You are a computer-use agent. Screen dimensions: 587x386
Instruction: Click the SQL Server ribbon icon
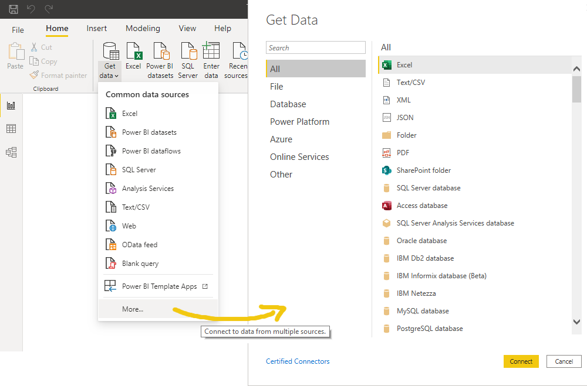pyautogui.click(x=188, y=52)
